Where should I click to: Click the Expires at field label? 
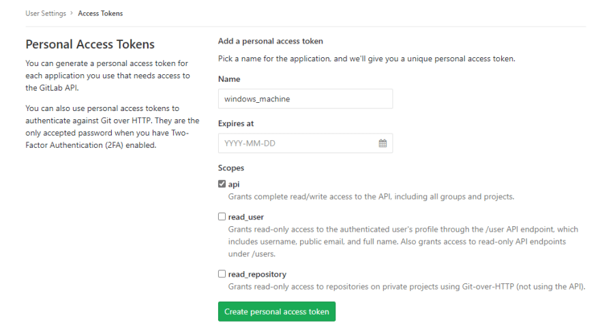click(236, 123)
